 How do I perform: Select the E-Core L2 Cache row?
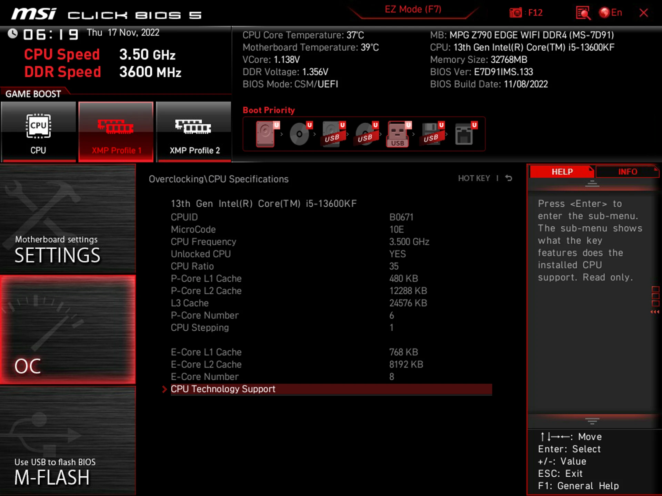(331, 364)
